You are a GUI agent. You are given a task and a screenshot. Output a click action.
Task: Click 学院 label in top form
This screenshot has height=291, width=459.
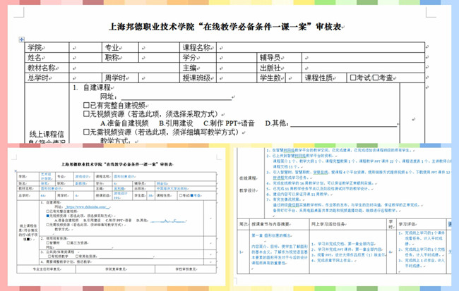[x=35, y=48]
